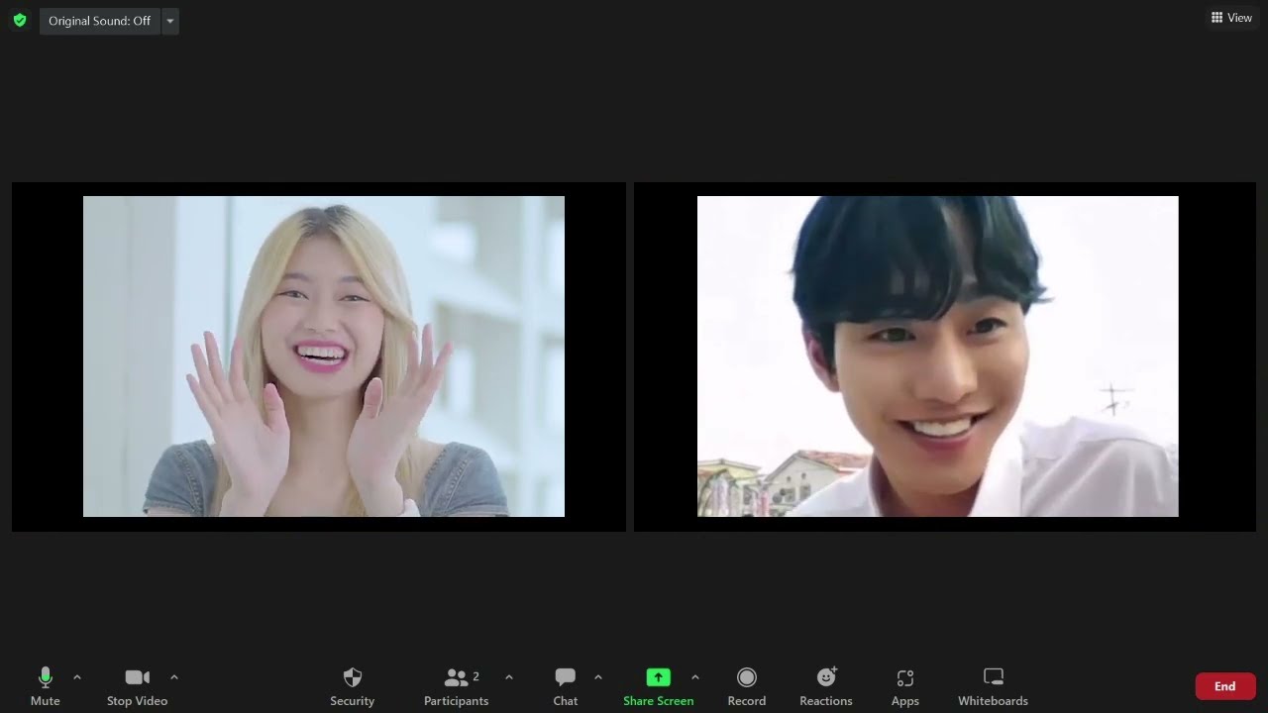The height and width of the screenshot is (713, 1268).
Task: Start Share Screen
Action: pyautogui.click(x=658, y=686)
